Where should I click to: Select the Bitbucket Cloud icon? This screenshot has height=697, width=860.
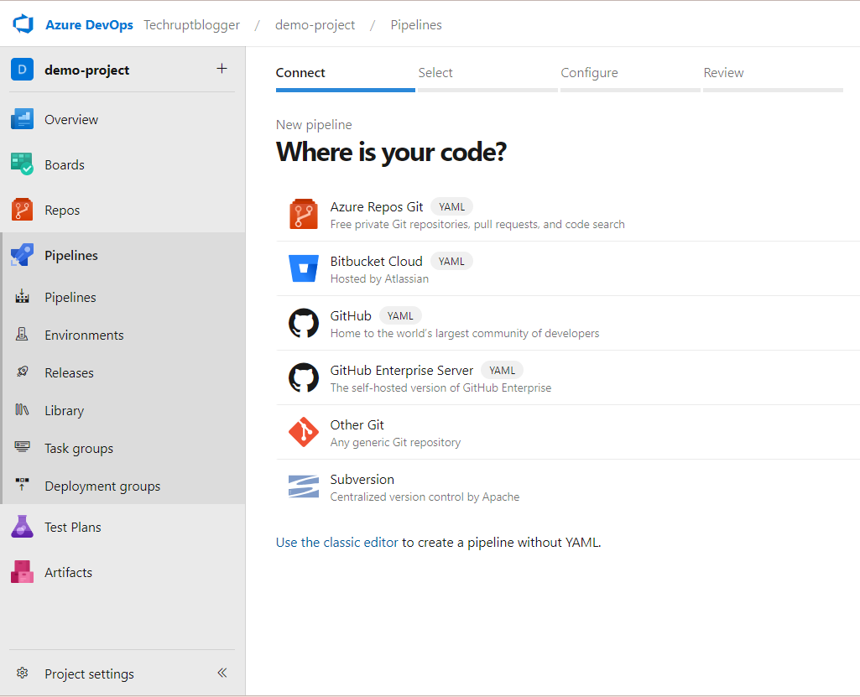(303, 268)
